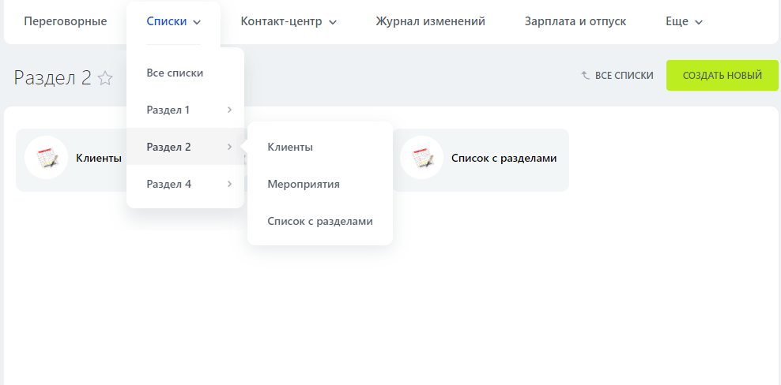781x385 pixels.
Task: Choose Раздел 2 in Списки menu
Action: [169, 147]
